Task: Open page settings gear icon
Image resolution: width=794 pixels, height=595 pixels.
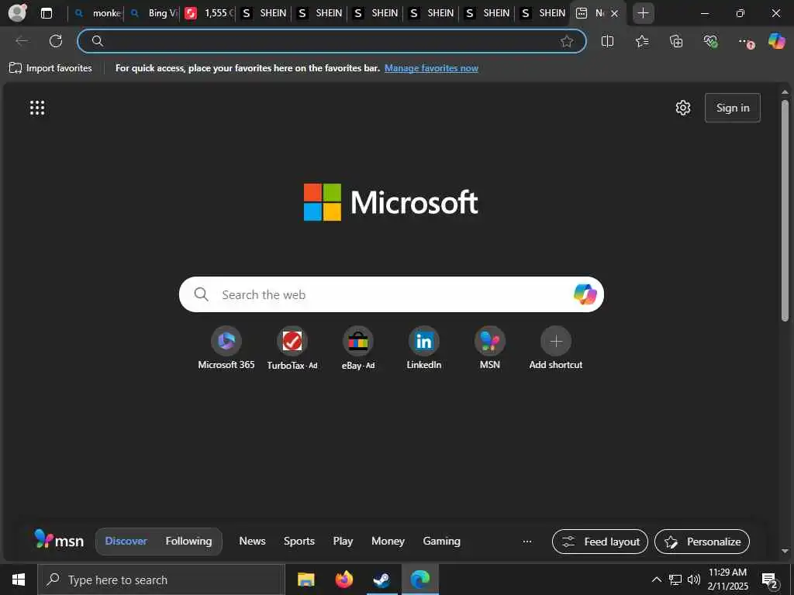Action: pyautogui.click(x=682, y=108)
